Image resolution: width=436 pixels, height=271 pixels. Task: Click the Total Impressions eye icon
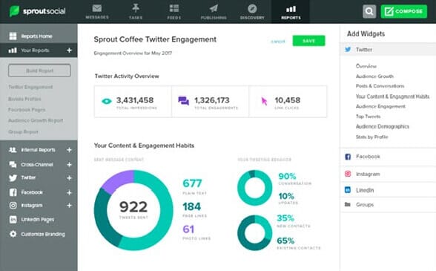[107, 101]
